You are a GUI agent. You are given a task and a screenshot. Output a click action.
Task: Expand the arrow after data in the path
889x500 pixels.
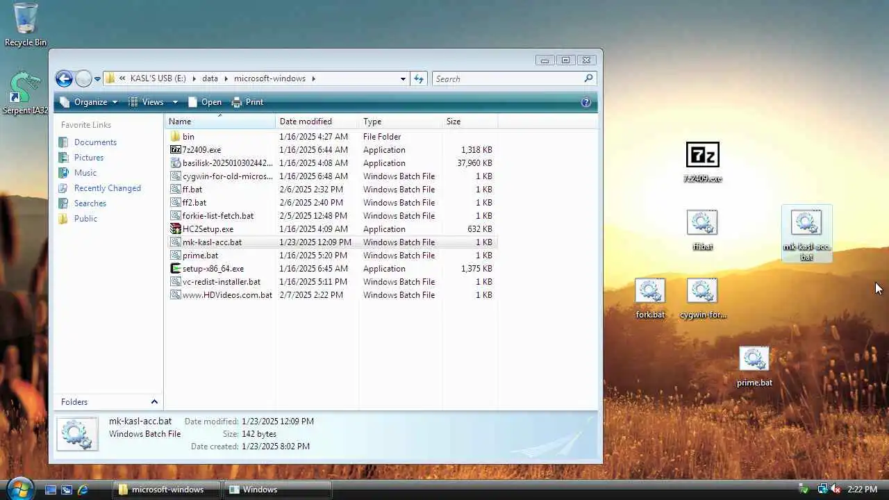tap(226, 78)
